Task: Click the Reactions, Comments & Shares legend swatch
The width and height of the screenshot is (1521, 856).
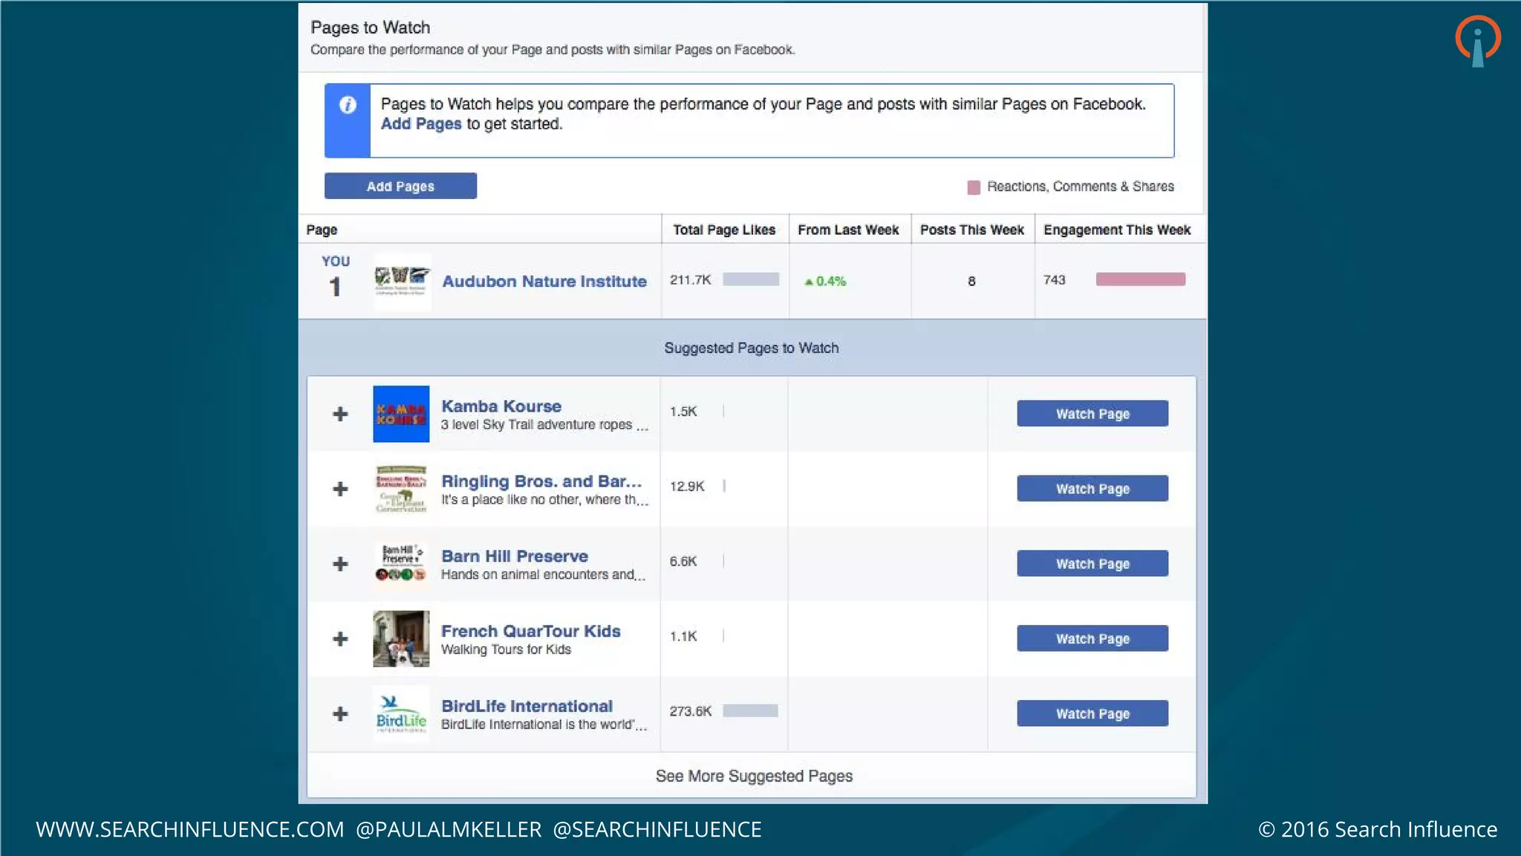Action: tap(974, 187)
